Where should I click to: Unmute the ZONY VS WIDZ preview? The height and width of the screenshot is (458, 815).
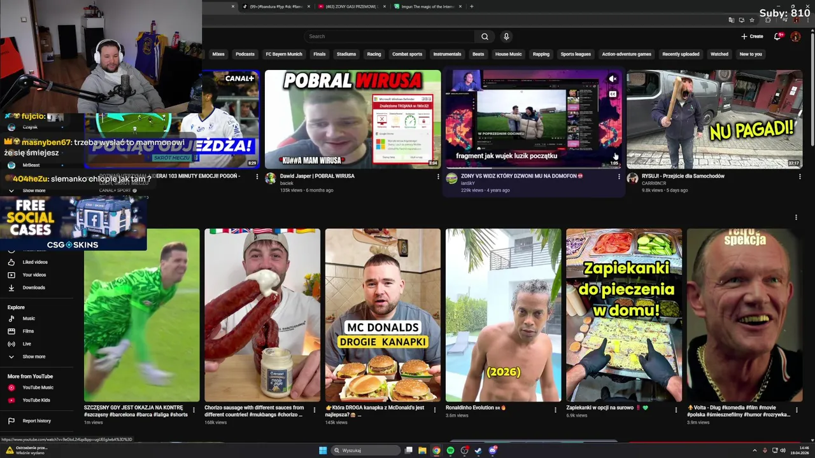[x=613, y=79]
